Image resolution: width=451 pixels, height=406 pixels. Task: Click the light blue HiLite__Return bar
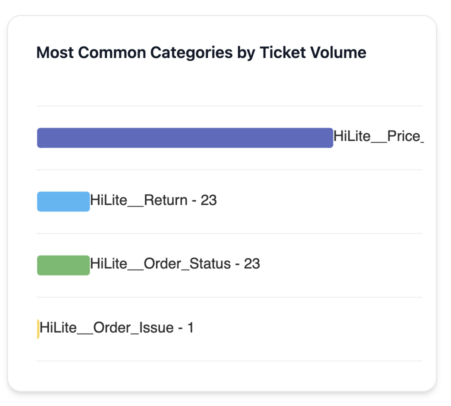point(63,201)
